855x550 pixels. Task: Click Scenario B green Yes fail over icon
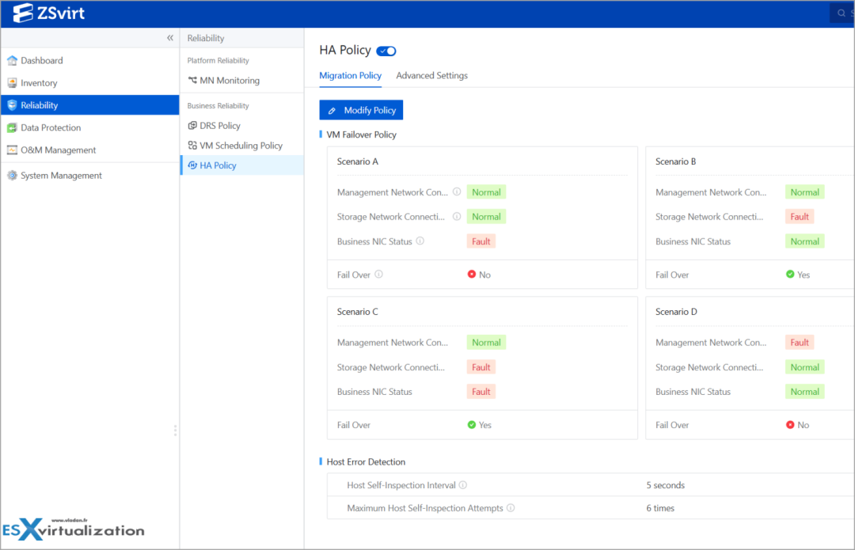[790, 274]
